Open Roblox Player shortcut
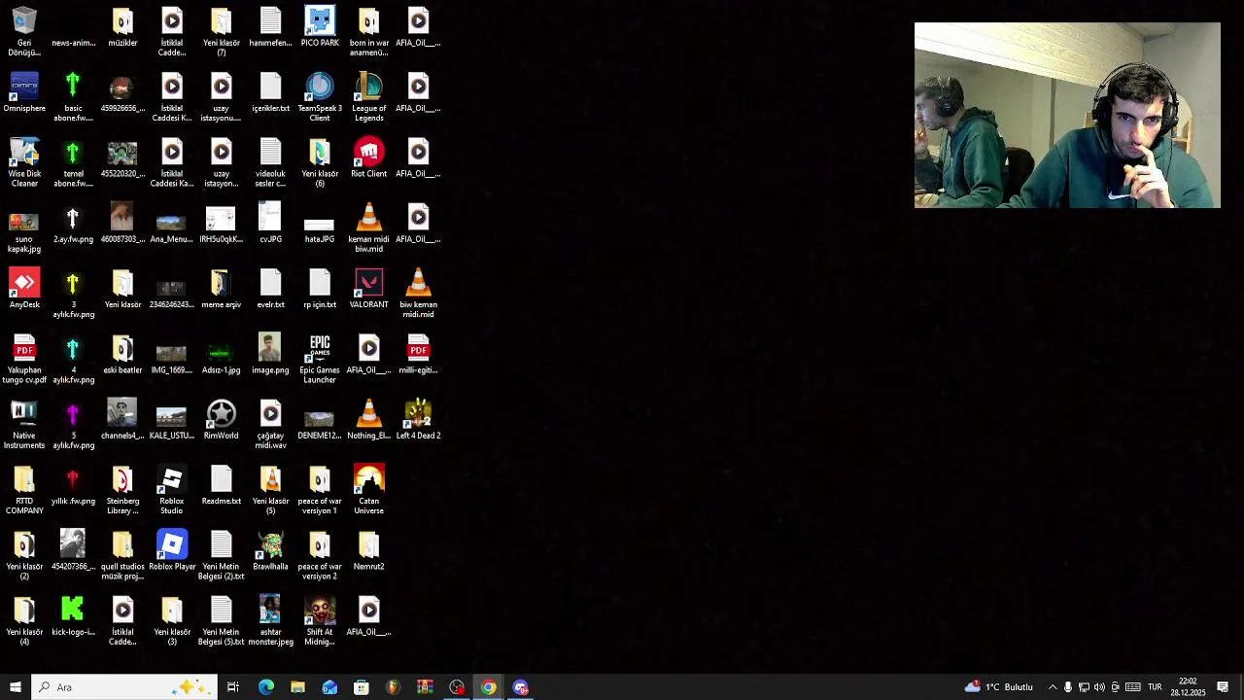 [172, 550]
